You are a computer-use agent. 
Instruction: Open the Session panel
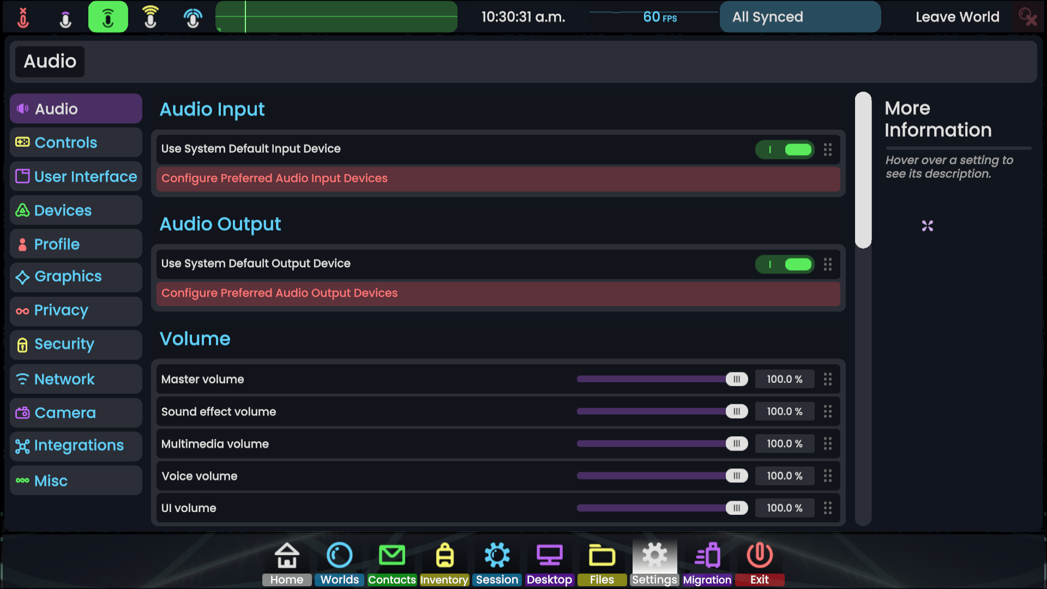tap(496, 562)
